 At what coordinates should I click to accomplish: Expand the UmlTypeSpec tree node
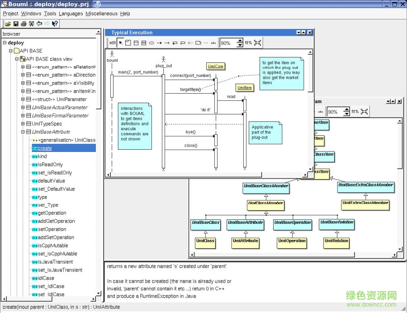pyautogui.click(x=23, y=124)
